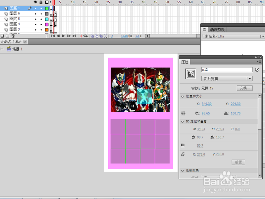
Task: Play the timeline animation
Action: 63,36
